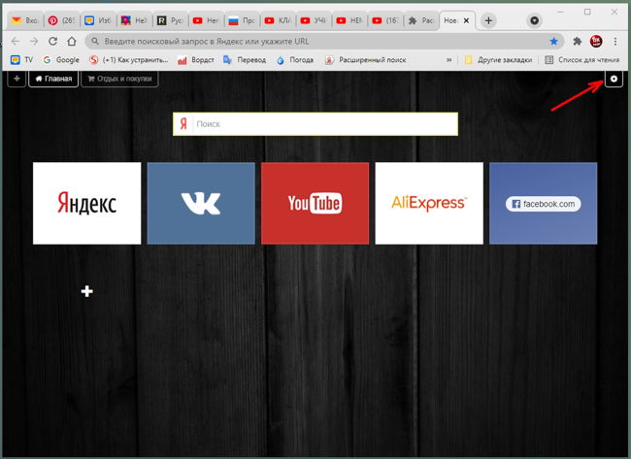The height and width of the screenshot is (459, 631).
Task: Open the Погода bookmark
Action: pyautogui.click(x=295, y=60)
